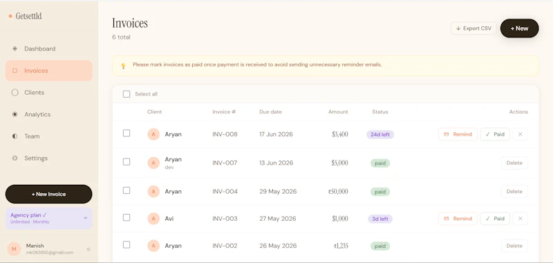Click the 27 May 2026 due date

pos(278,219)
